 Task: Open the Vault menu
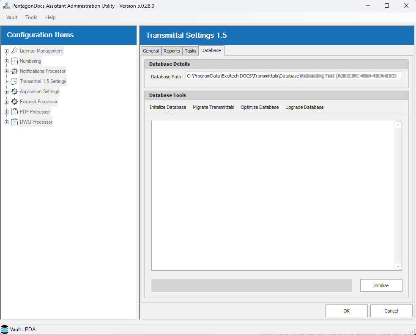(12, 17)
